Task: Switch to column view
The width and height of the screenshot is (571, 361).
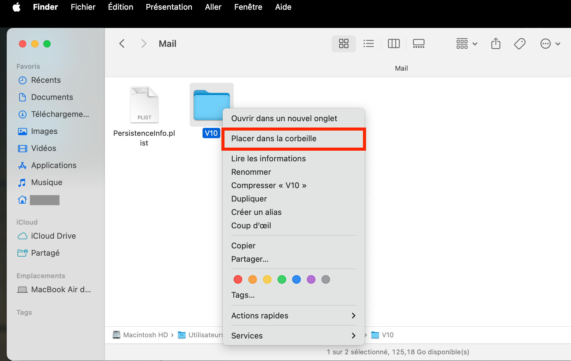Action: (394, 44)
